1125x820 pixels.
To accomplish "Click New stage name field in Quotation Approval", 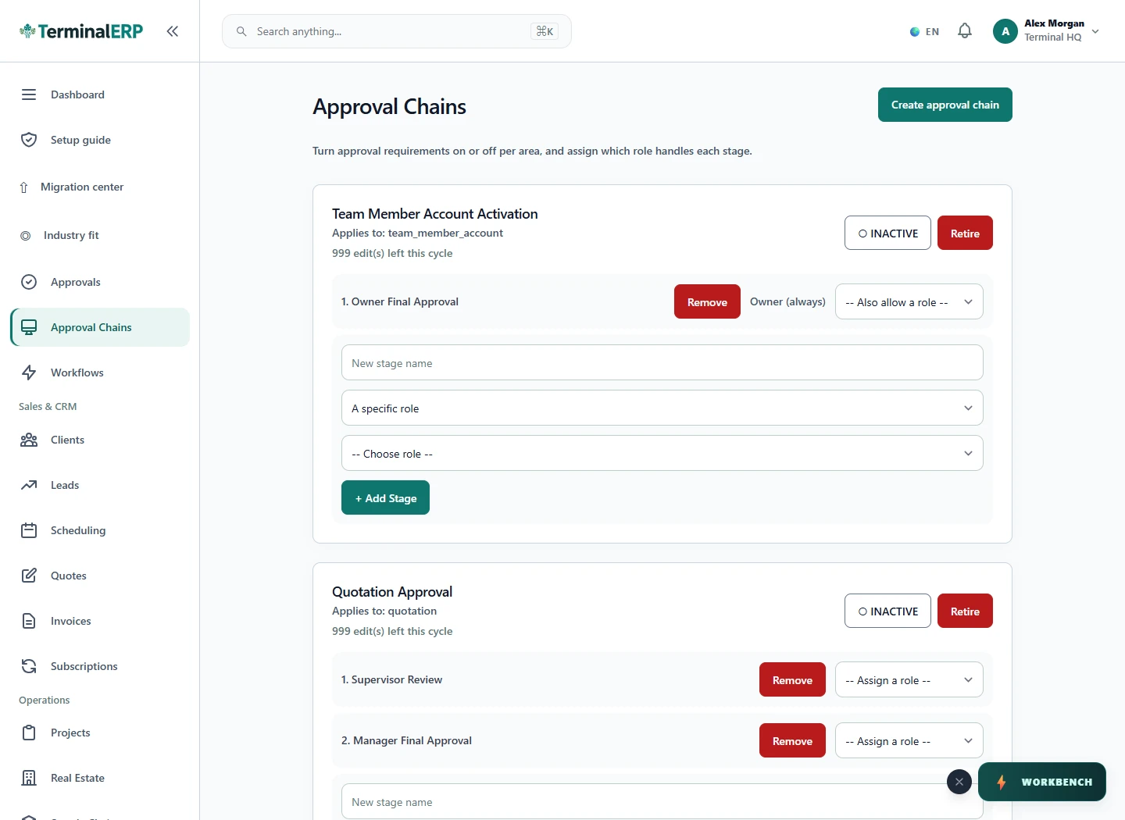I will click(x=662, y=801).
